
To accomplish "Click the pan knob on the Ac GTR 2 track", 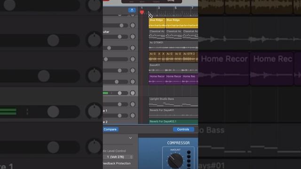I will click(x=133, y=59).
